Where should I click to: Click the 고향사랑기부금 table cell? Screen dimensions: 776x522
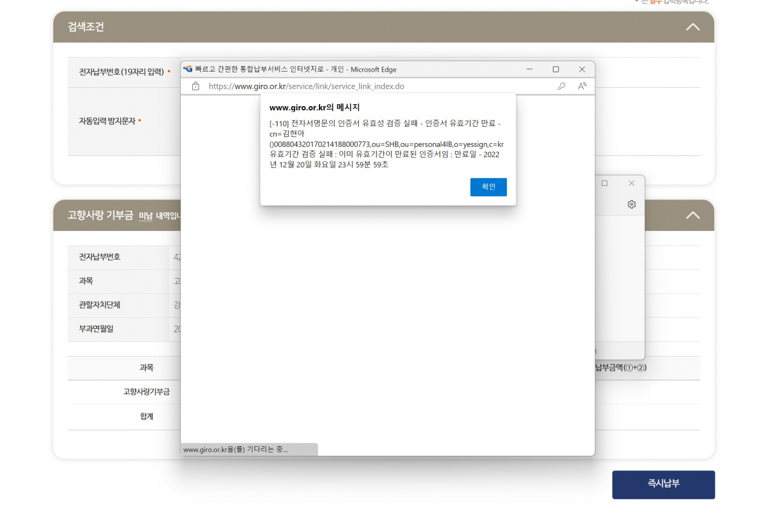[x=146, y=392]
